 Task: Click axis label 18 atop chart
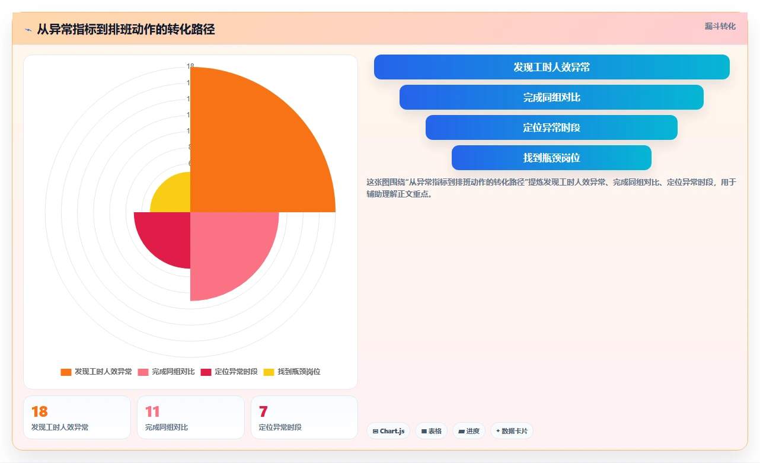click(x=190, y=66)
